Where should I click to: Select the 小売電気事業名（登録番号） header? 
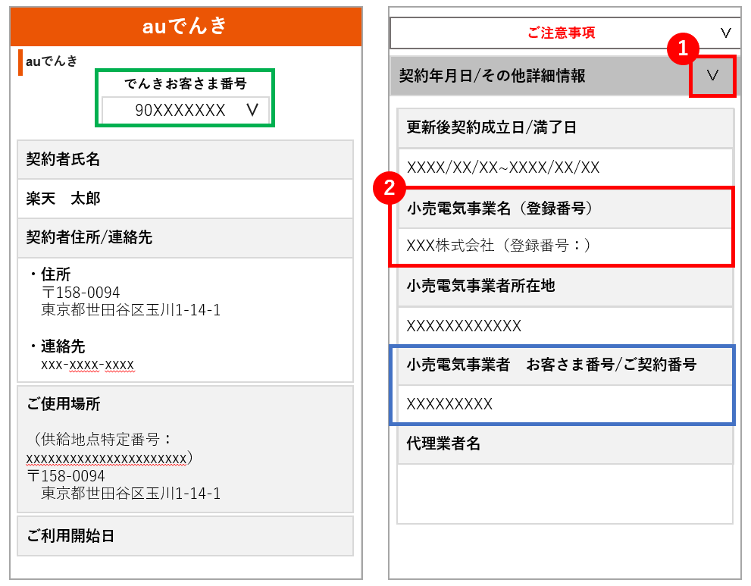click(564, 209)
